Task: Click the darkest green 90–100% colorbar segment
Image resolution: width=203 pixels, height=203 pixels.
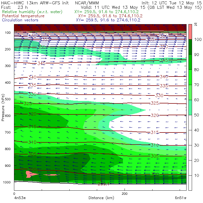Action: (190, 47)
